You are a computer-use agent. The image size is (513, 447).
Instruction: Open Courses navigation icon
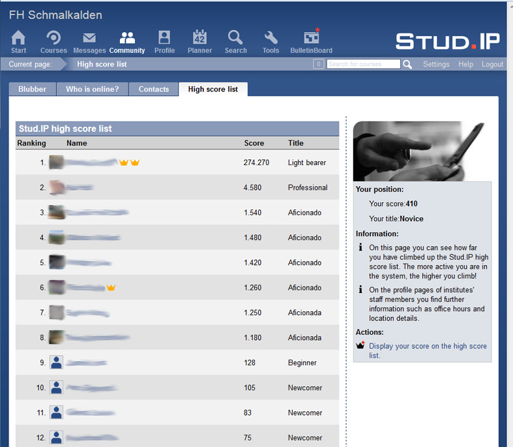point(53,37)
